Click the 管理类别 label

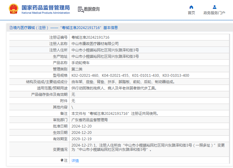click(x=60, y=69)
